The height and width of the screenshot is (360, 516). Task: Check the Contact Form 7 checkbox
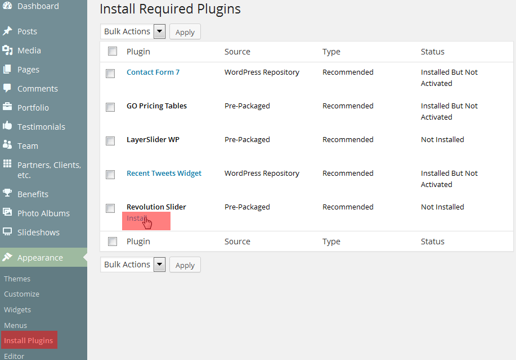click(x=110, y=74)
